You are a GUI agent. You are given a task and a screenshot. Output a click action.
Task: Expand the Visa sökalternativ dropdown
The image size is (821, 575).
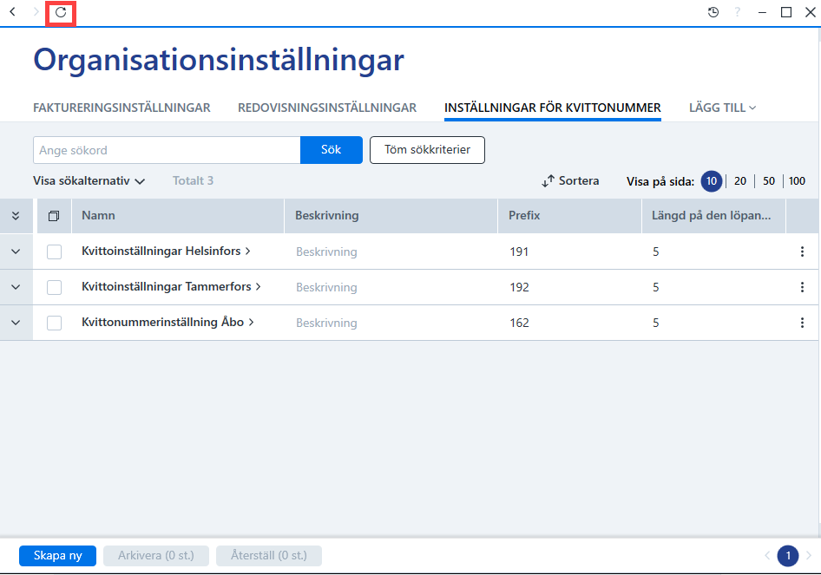tap(89, 181)
